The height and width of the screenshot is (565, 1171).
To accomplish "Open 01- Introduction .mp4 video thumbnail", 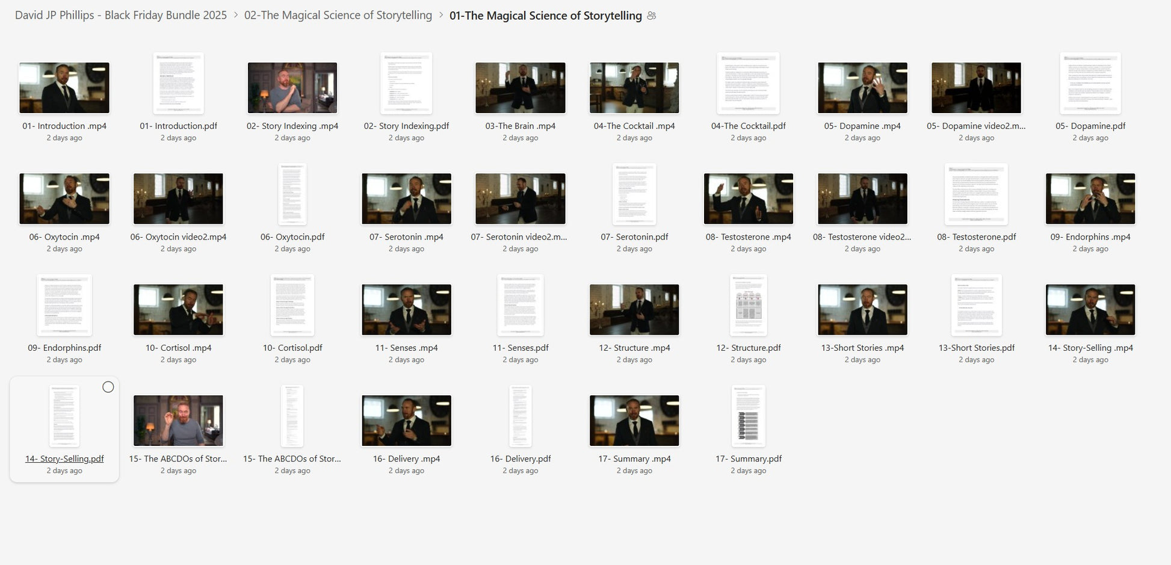I will pos(64,88).
